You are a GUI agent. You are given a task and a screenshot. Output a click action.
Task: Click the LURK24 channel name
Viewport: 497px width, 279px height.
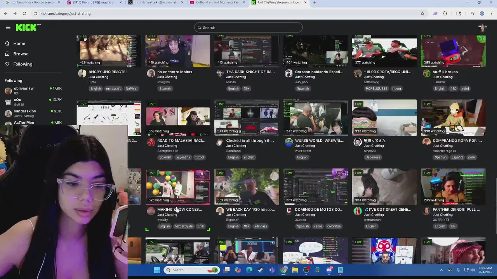438,82
